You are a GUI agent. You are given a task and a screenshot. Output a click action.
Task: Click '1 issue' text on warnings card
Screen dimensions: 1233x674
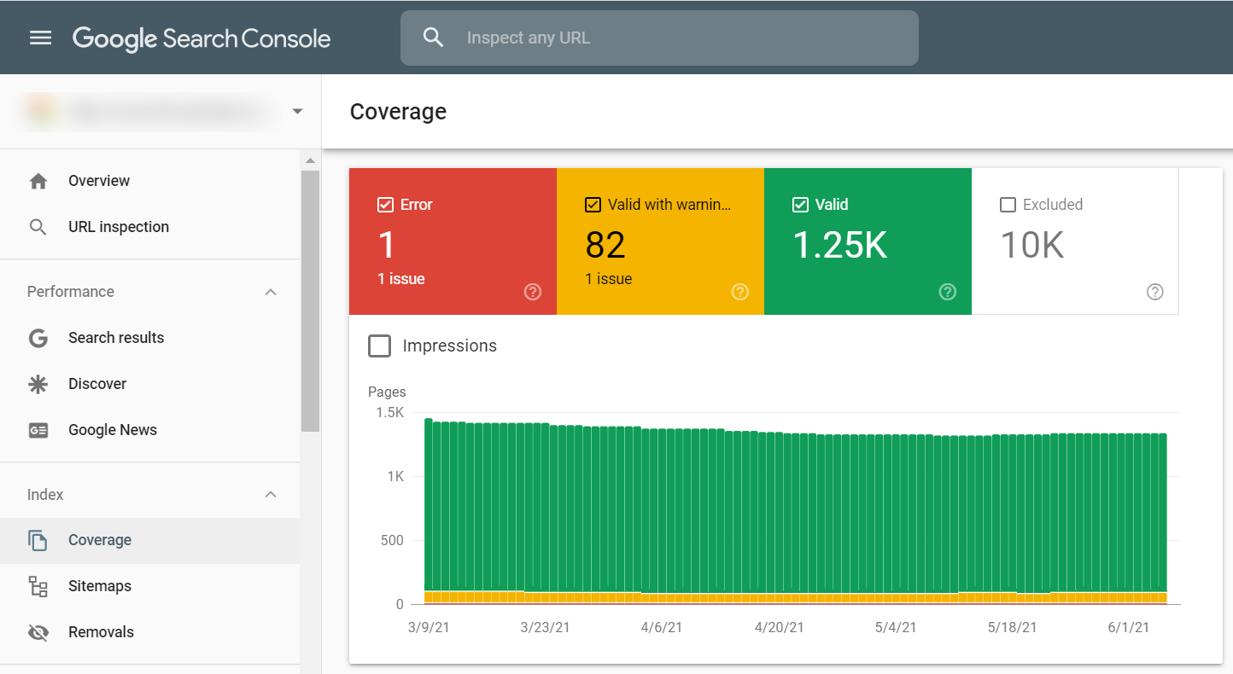pos(609,279)
